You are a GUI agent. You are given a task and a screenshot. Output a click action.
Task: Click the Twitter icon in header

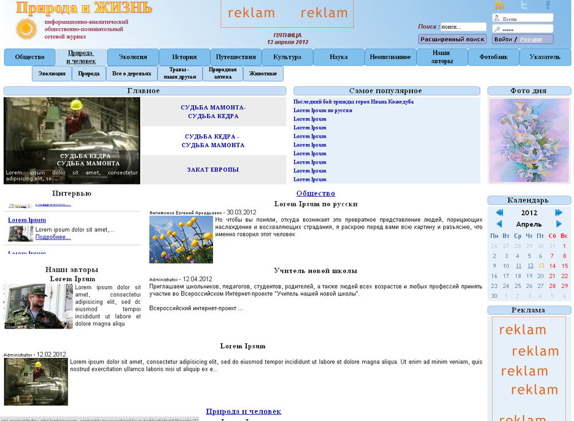[x=524, y=6]
